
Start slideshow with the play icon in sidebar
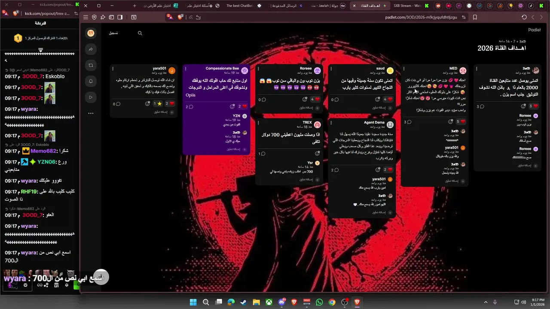[91, 97]
